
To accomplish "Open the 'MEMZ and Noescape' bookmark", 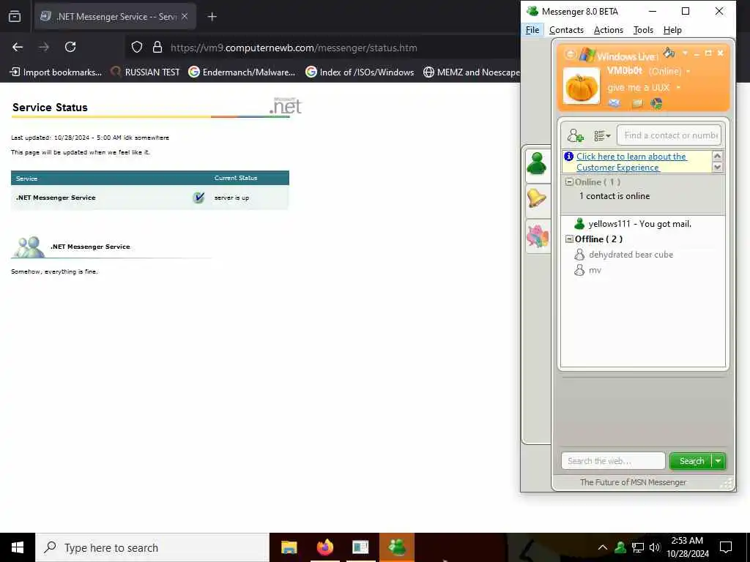I will (472, 72).
